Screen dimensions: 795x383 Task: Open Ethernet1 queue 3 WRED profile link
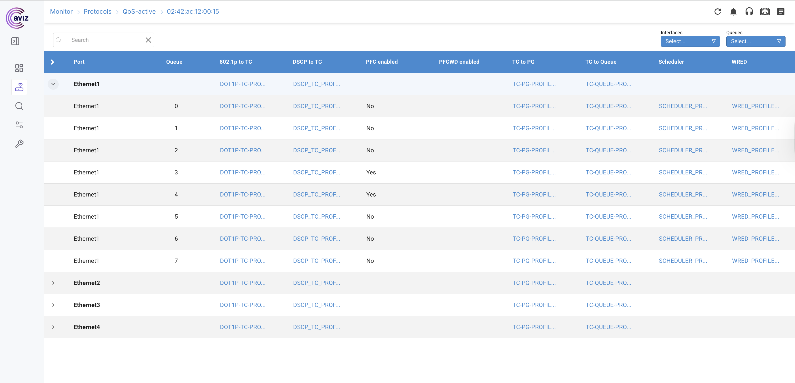(755, 173)
